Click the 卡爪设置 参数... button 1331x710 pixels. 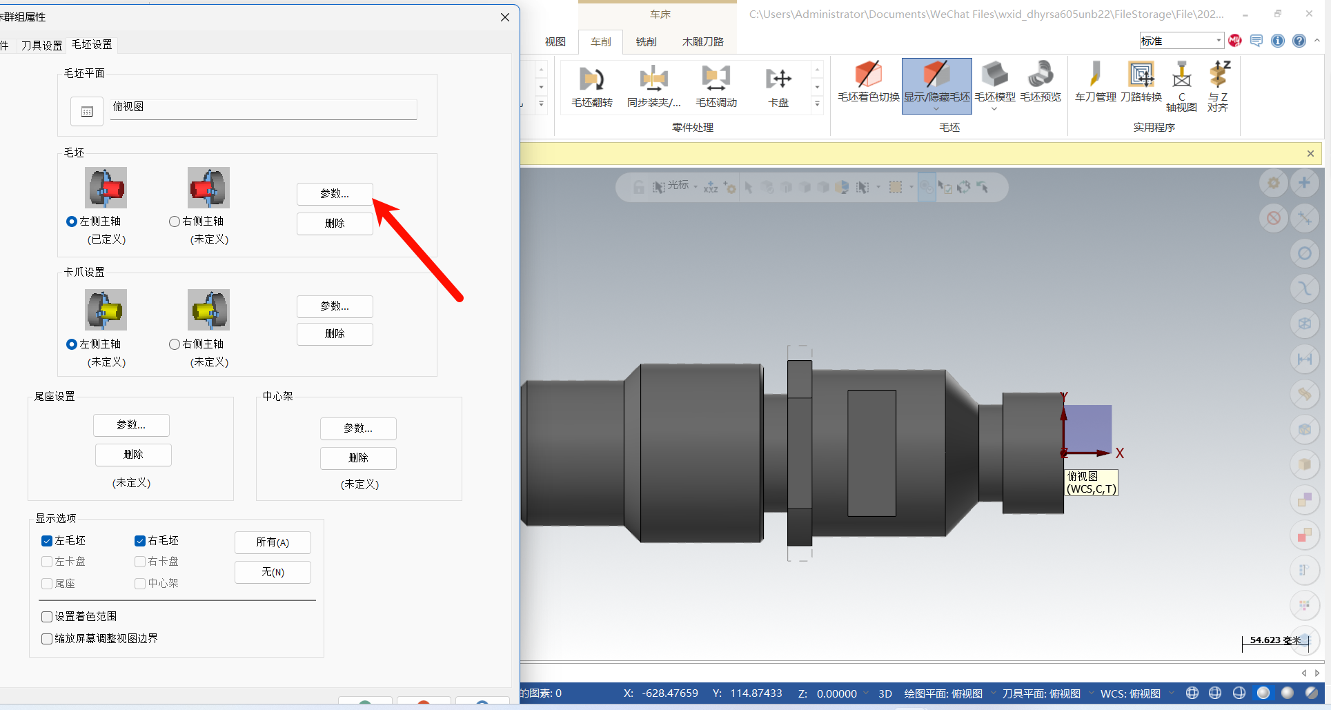pyautogui.click(x=335, y=306)
